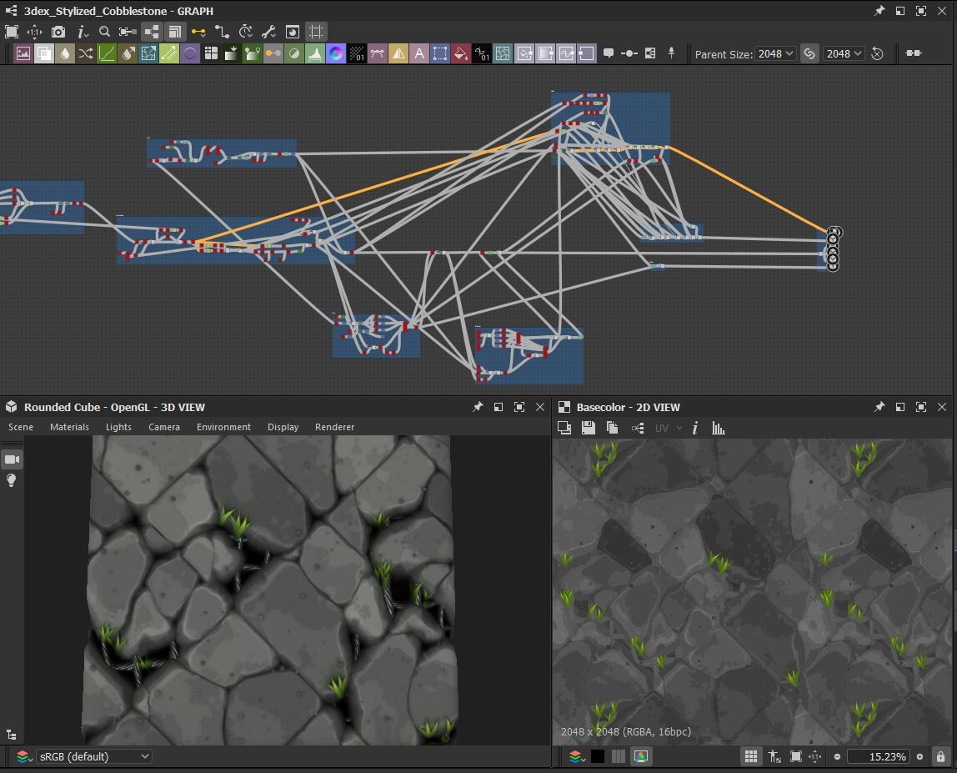957x773 pixels.
Task: Click the histogram icon in 2D view
Action: coord(718,428)
